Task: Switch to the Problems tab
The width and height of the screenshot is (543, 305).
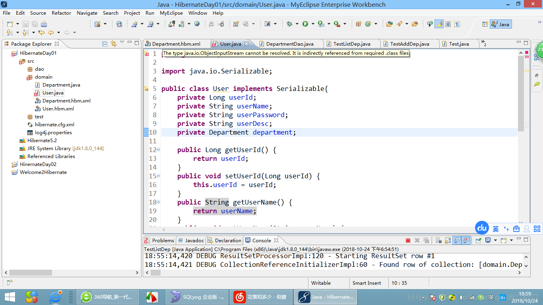Action: coord(159,240)
